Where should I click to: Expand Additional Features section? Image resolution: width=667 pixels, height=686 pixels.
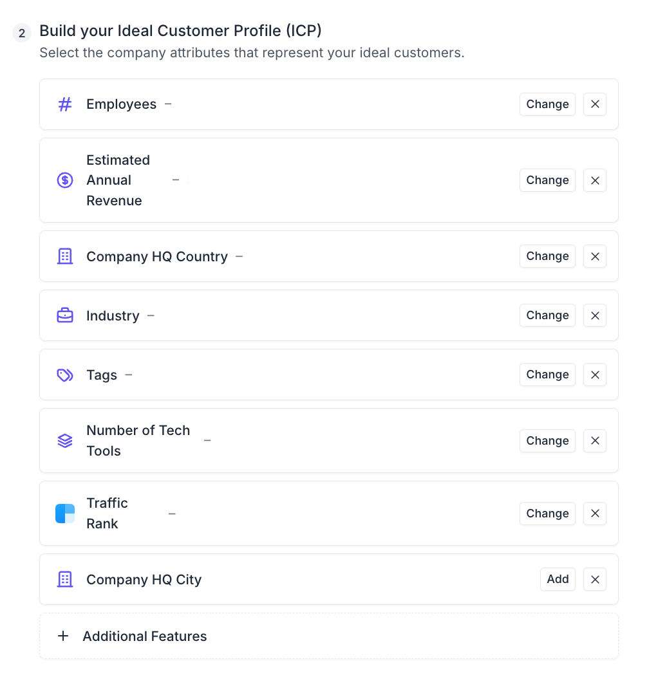coord(144,636)
